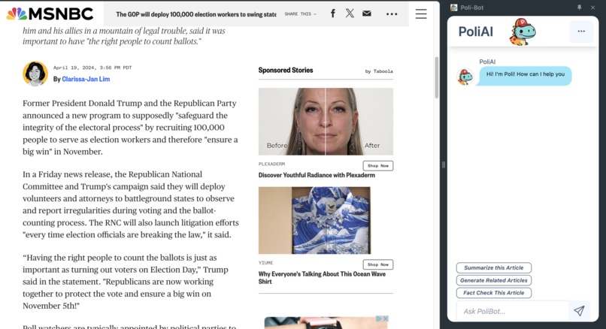
Task: Send message with paper plane icon
Action: [579, 311]
